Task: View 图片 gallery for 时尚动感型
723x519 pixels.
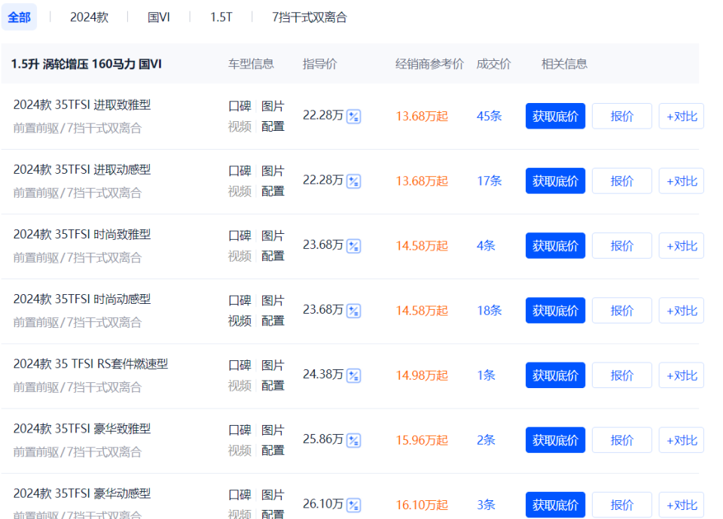Action: click(273, 300)
